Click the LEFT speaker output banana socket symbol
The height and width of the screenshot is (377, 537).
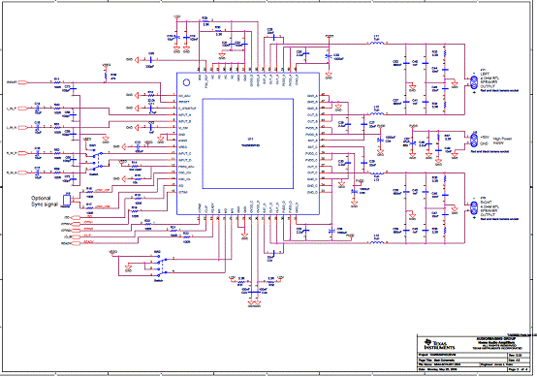pos(474,82)
